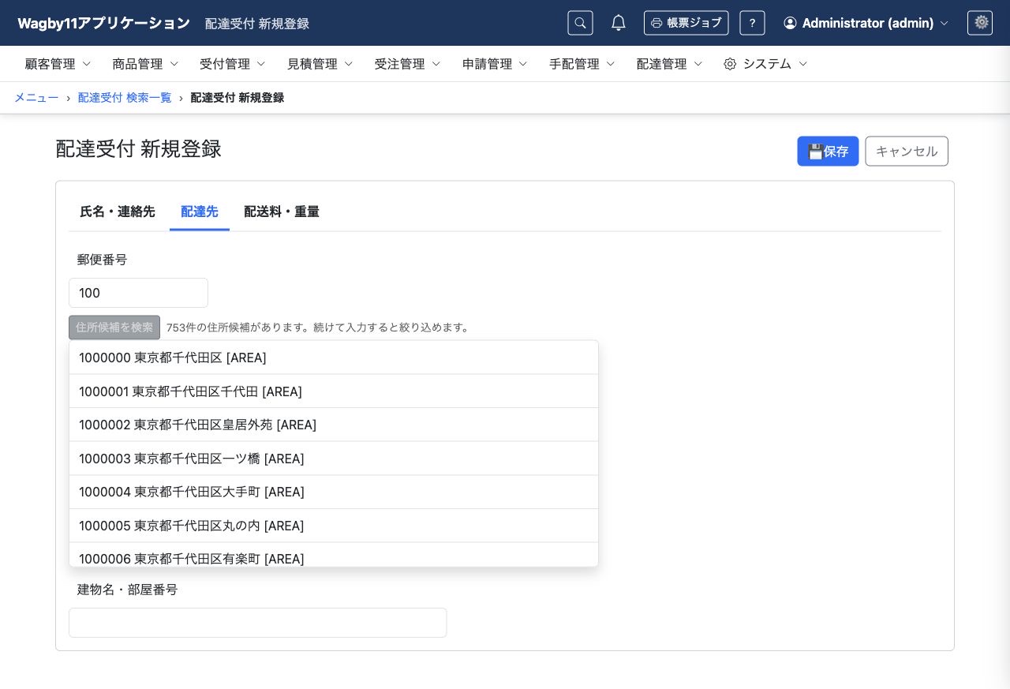Image resolution: width=1010 pixels, height=689 pixels.
Task: Expand 顧客管理 menu
Action: click(x=58, y=64)
